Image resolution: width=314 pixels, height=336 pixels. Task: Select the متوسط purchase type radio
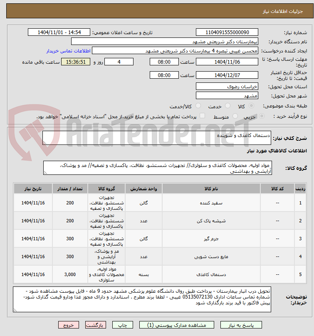[235, 116]
